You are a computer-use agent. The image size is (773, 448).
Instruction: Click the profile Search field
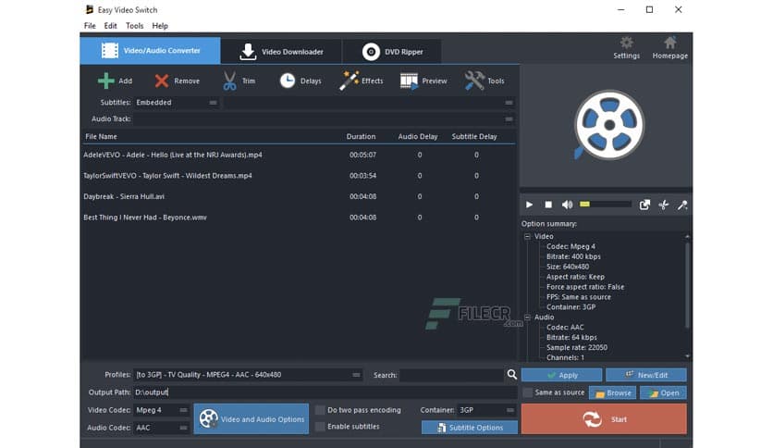451,375
